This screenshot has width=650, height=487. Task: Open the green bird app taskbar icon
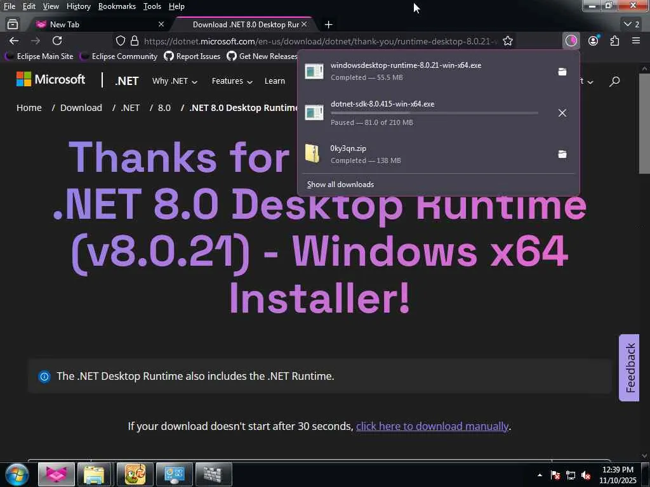pyautogui.click(x=135, y=474)
